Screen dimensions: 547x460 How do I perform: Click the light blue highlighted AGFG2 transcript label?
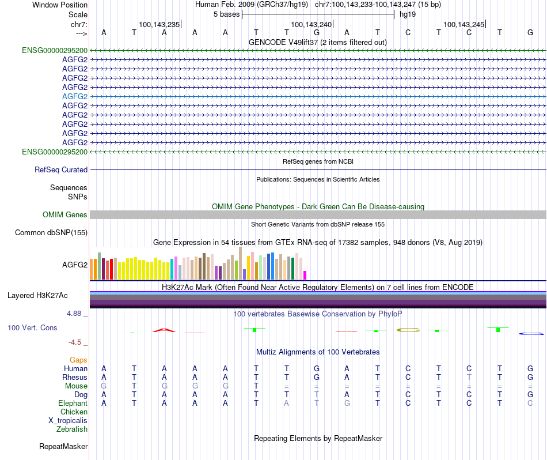click(x=75, y=96)
